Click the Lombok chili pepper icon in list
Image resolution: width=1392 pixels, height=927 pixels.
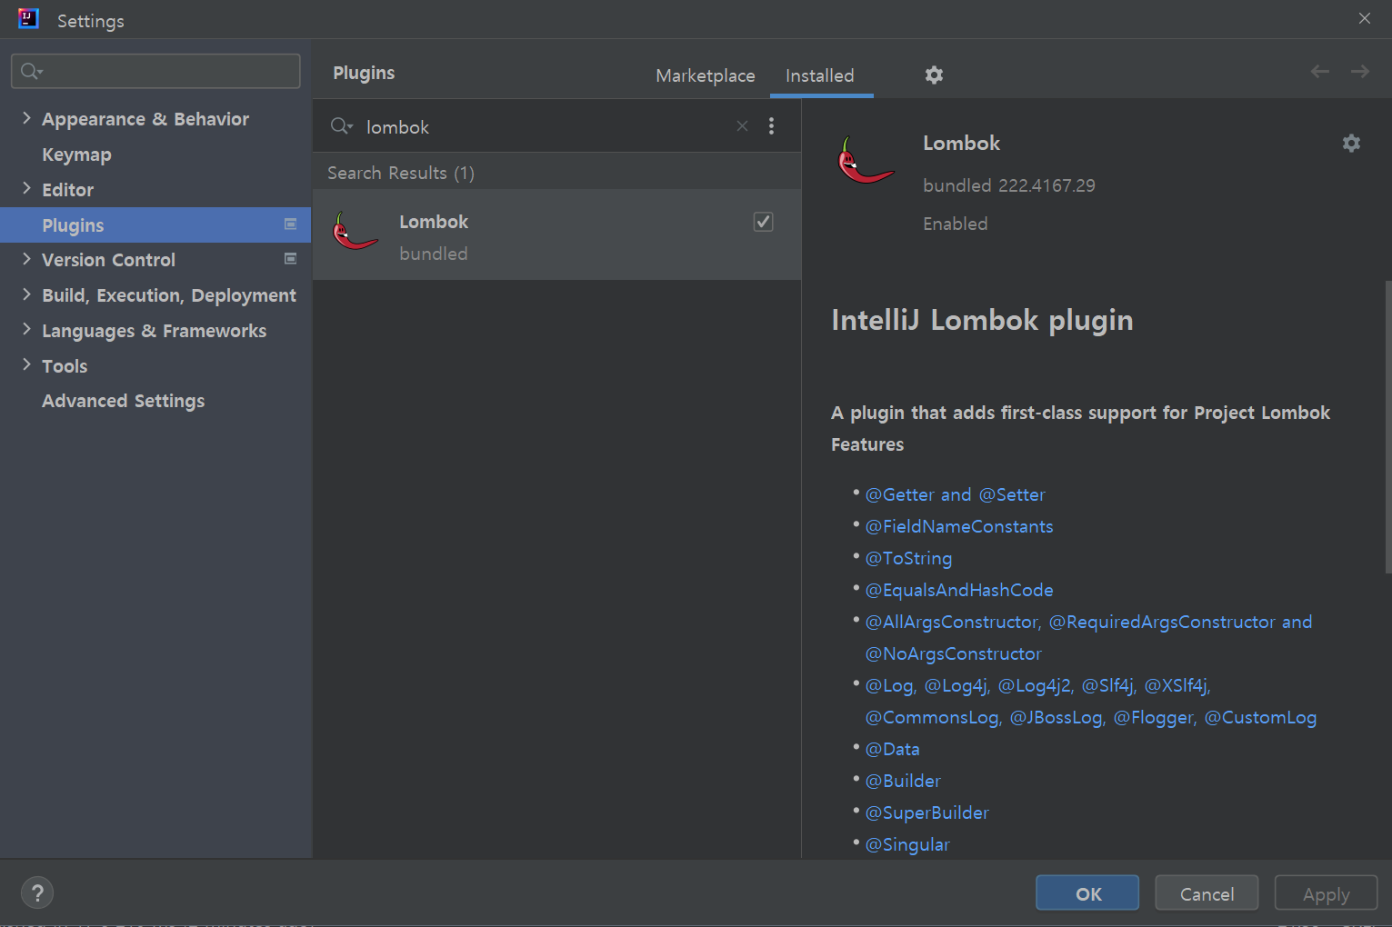[x=355, y=232]
